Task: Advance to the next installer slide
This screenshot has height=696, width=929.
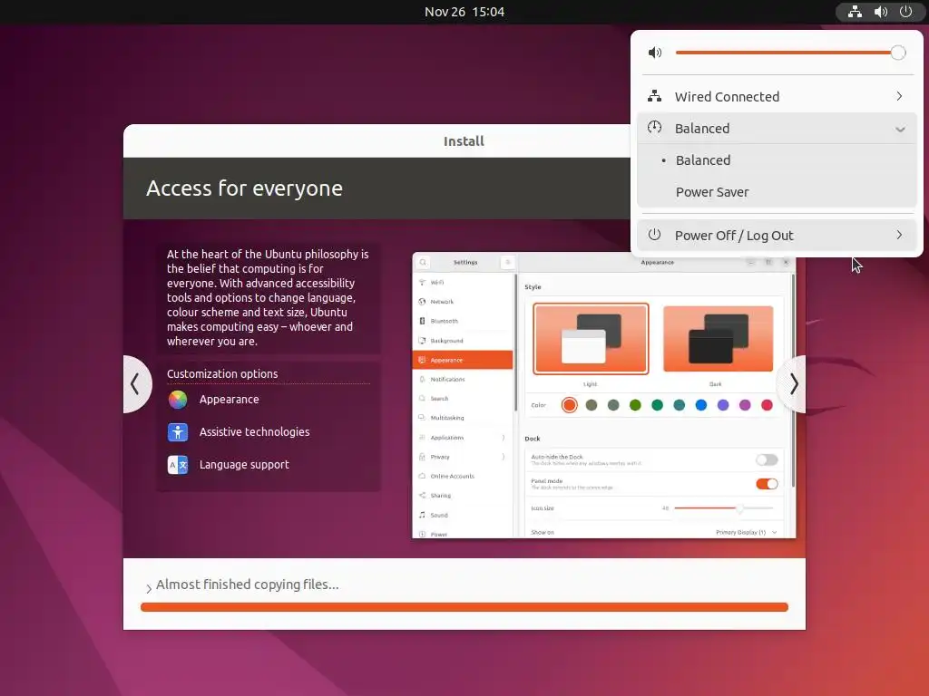Action: click(793, 384)
